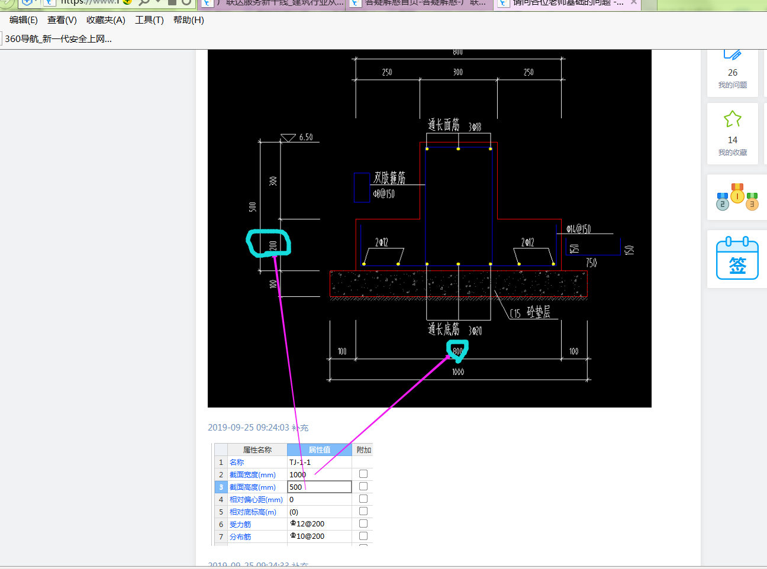Click the 属性值 column header
The height and width of the screenshot is (569, 767).
pos(320,450)
